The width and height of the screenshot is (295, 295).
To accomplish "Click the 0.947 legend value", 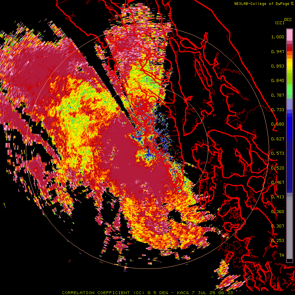I will click(x=278, y=51).
